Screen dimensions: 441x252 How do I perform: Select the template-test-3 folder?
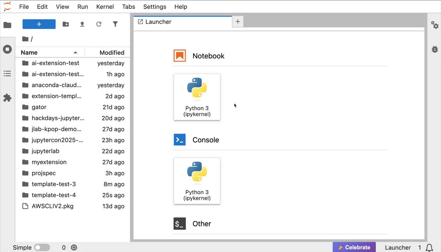point(73,184)
